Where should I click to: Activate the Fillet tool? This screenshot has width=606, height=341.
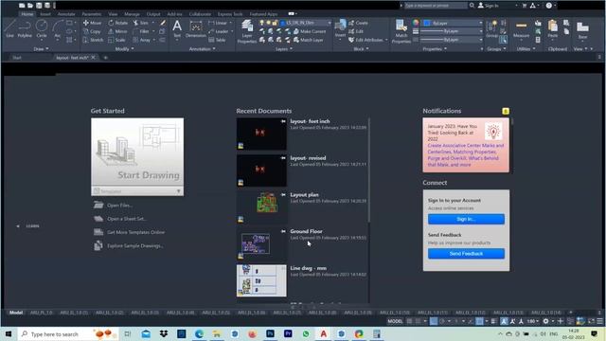pyautogui.click(x=141, y=31)
